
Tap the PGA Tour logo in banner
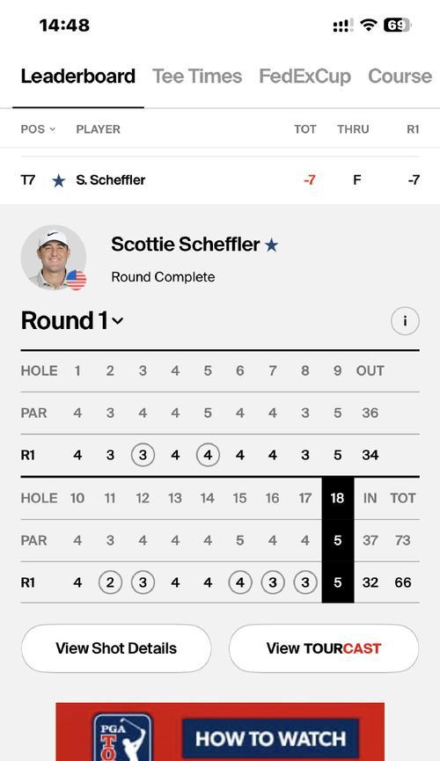(x=121, y=736)
